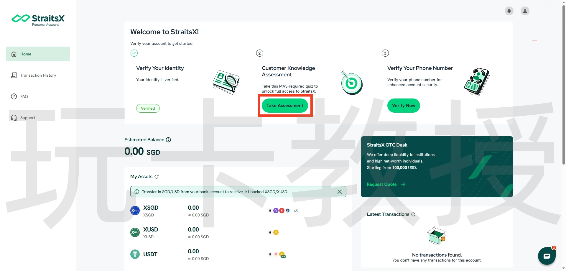Click step 2 progress marker

coord(259,53)
